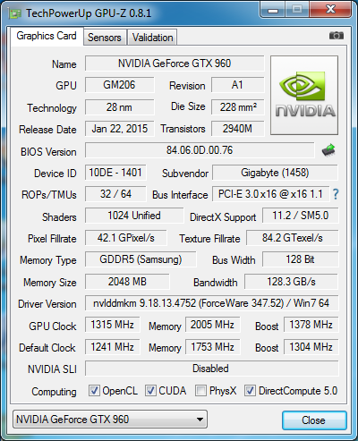Click the Release Date label
358x441 pixels.
point(47,130)
